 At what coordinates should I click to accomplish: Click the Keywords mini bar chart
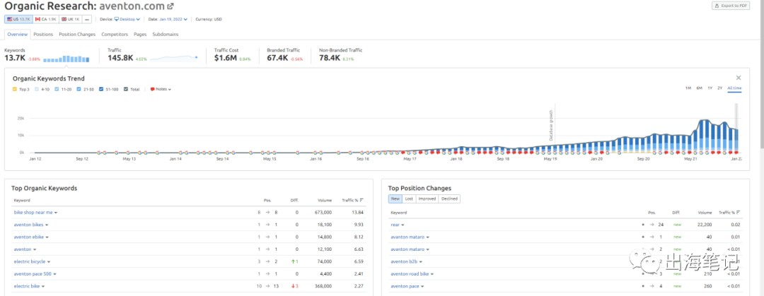tap(66, 59)
